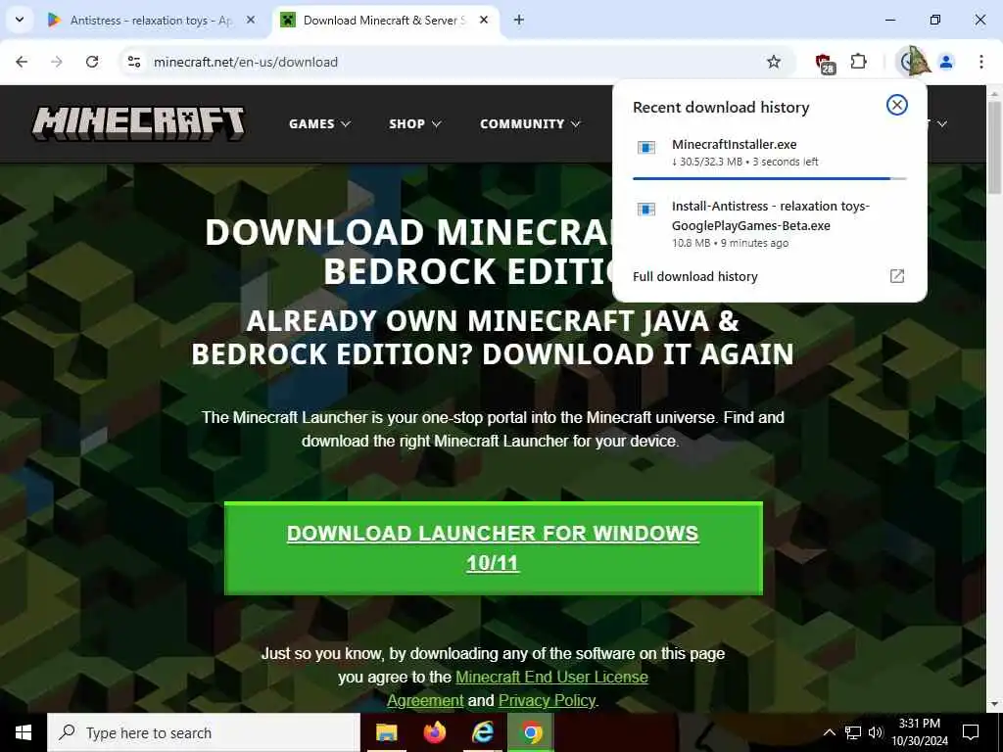This screenshot has height=752, width=1003.
Task: Click Download Launcher for Windows 10/11 button
Action: [494, 548]
